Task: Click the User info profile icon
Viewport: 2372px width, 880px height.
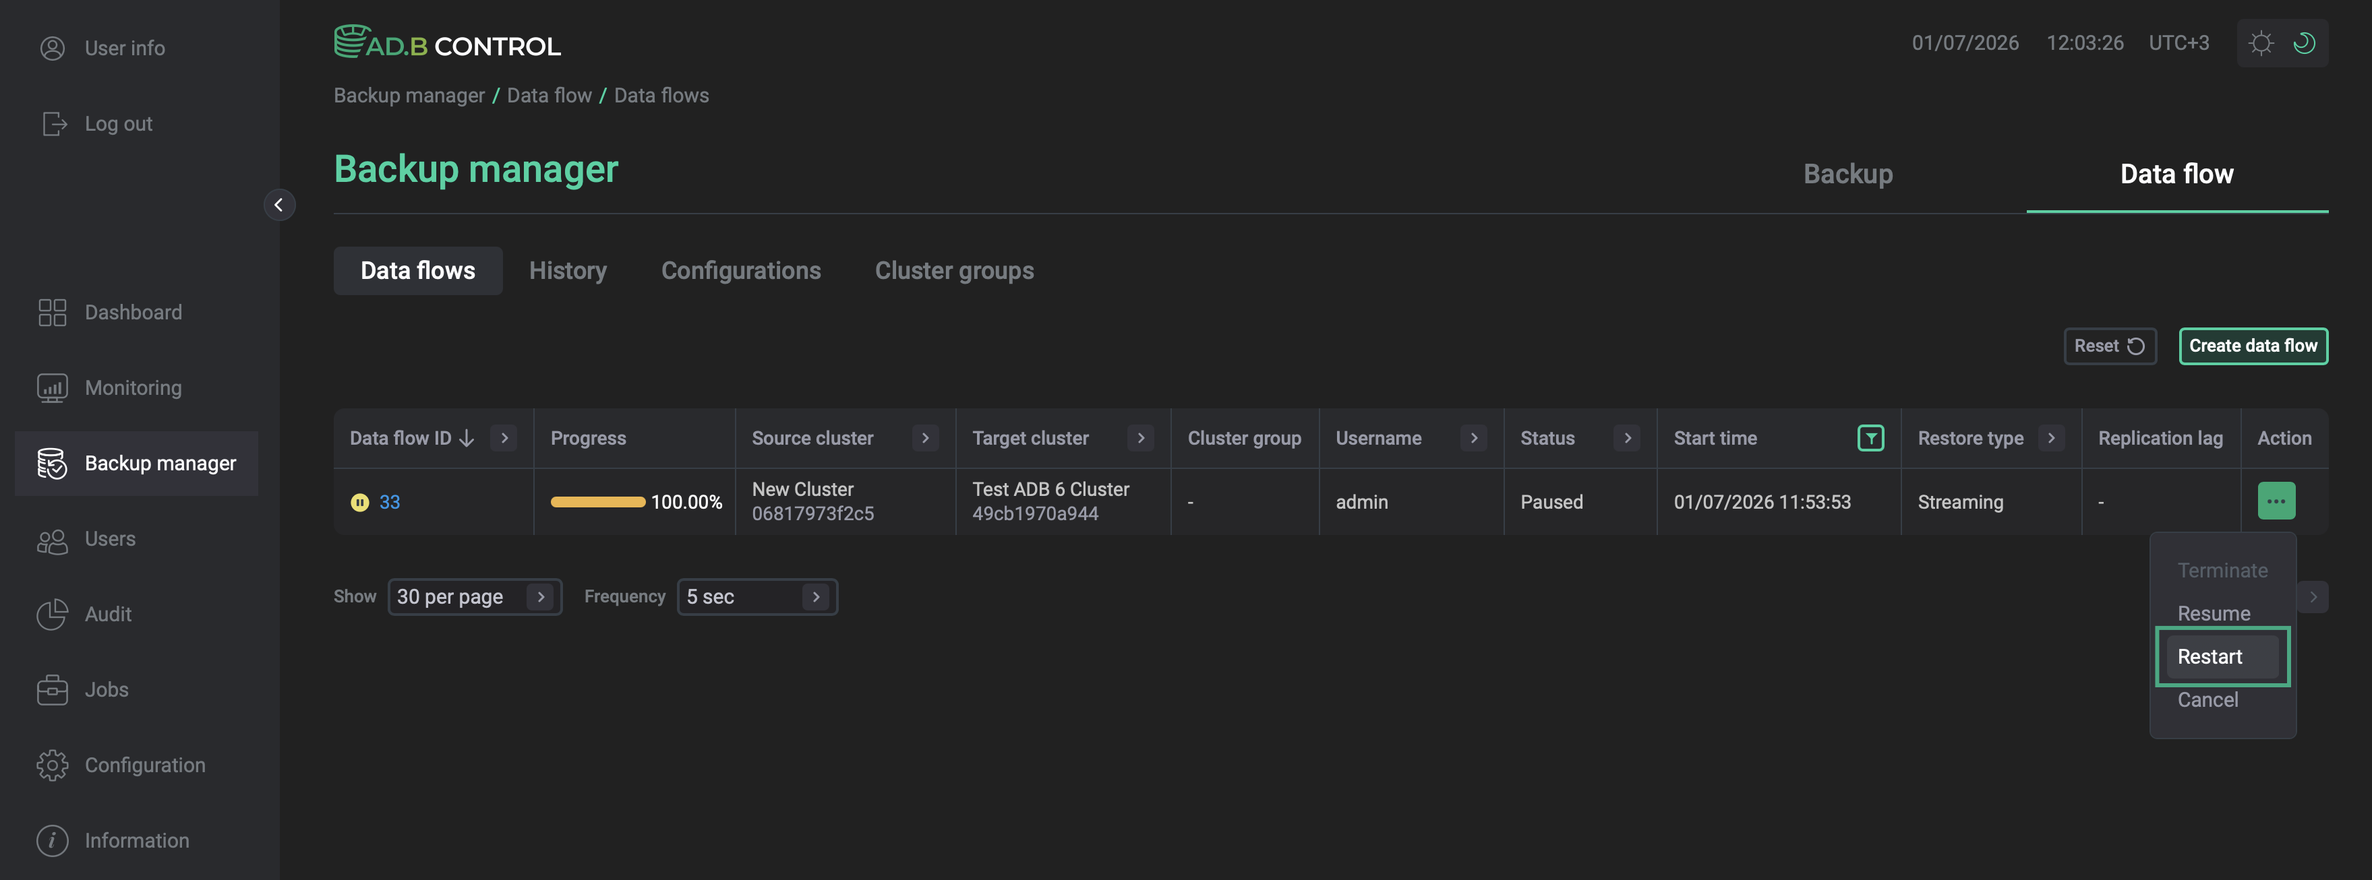Action: (x=53, y=48)
